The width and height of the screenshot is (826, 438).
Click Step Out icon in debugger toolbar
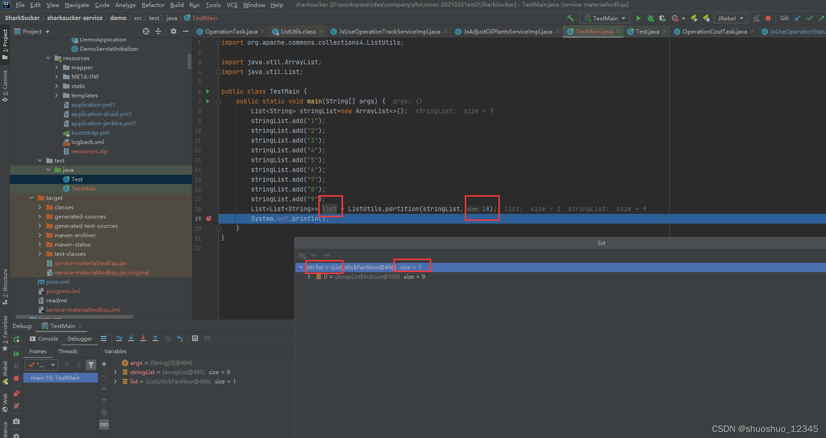pos(155,338)
